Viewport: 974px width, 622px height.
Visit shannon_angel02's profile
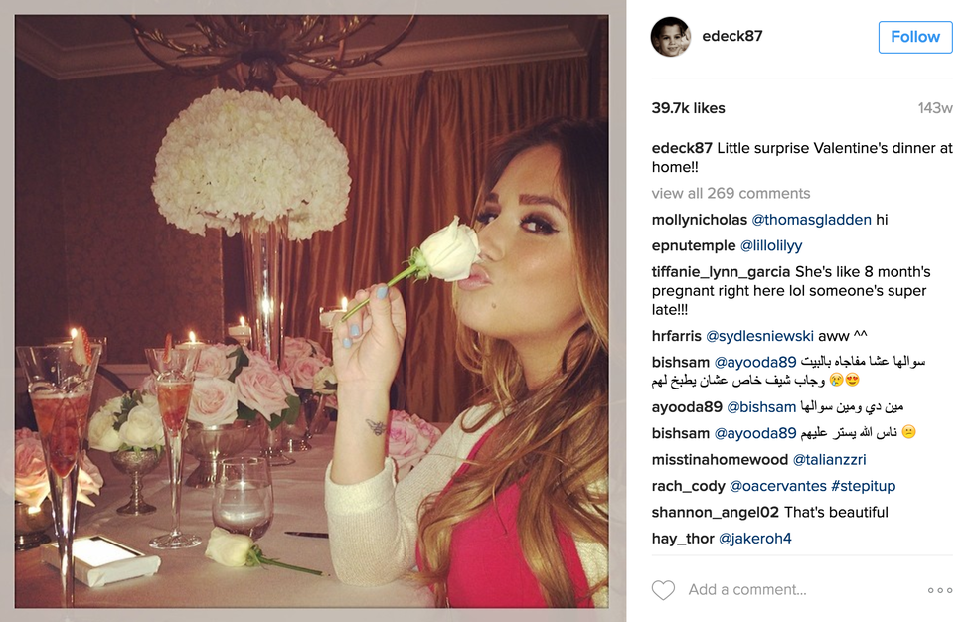coord(715,512)
